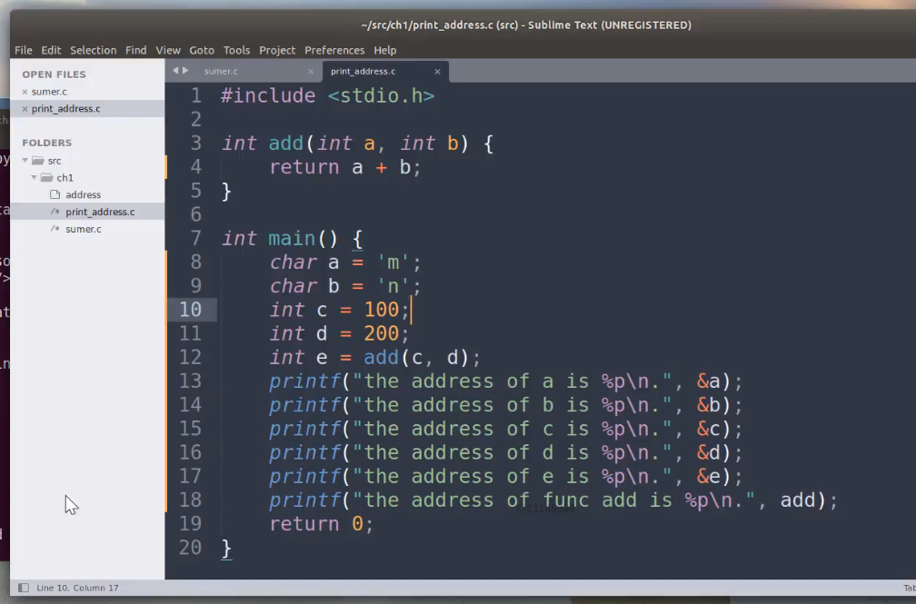Close sumer.c in Open Files list
The width and height of the screenshot is (916, 604).
25,92
